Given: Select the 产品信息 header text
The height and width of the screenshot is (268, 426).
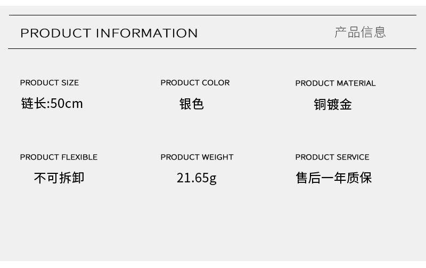Looking at the screenshot, I should (x=360, y=32).
